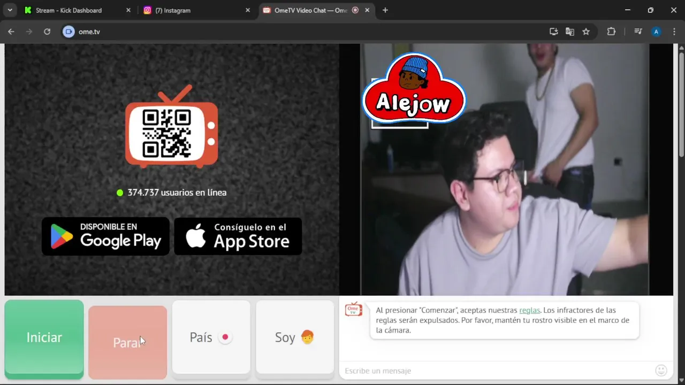Close the OmeTV Video Chat tab
The image size is (685, 385).
[368, 10]
